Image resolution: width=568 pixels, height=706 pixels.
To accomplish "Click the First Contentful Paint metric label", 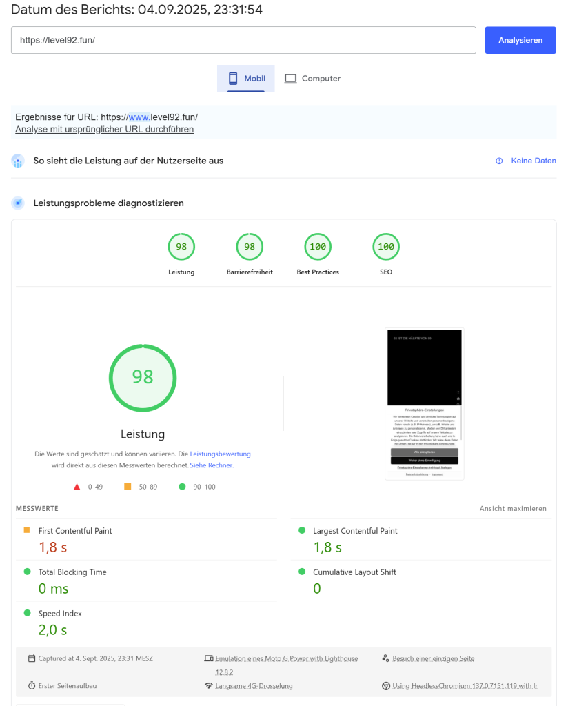I will click(75, 531).
